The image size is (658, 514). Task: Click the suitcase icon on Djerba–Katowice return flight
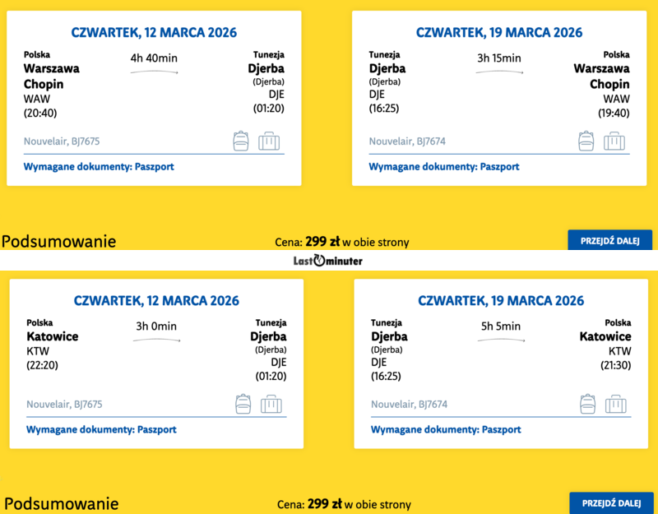coord(616,404)
